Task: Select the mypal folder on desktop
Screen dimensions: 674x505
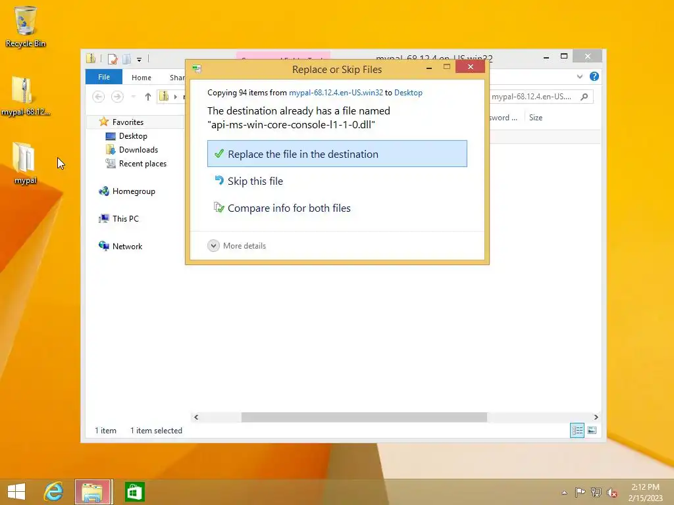Action: point(25,164)
